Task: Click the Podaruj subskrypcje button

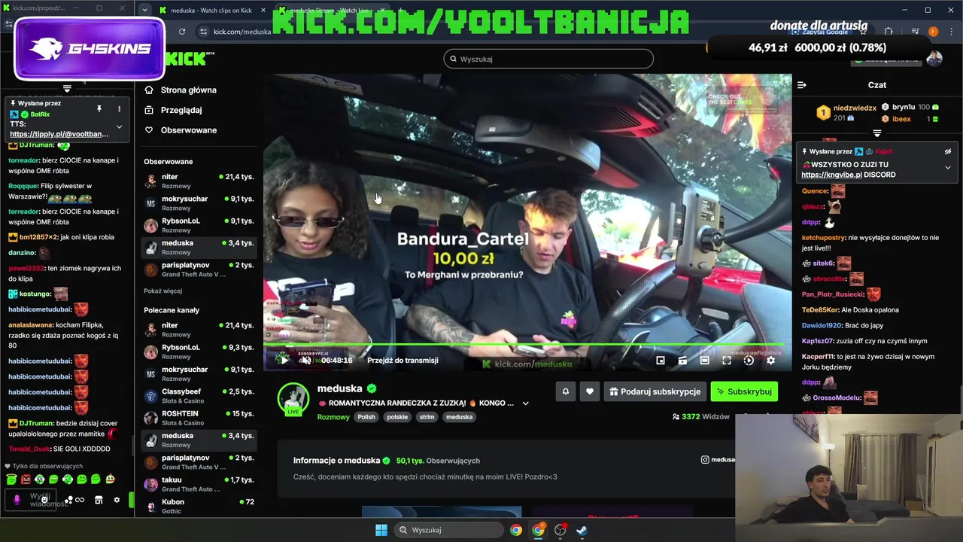Action: tap(655, 391)
